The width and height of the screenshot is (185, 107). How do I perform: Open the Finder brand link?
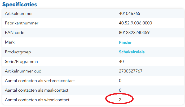pos(125,42)
